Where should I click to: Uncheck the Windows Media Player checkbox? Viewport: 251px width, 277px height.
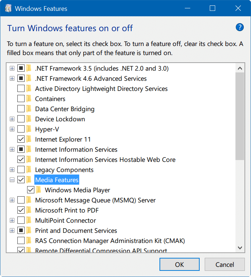click(31, 190)
